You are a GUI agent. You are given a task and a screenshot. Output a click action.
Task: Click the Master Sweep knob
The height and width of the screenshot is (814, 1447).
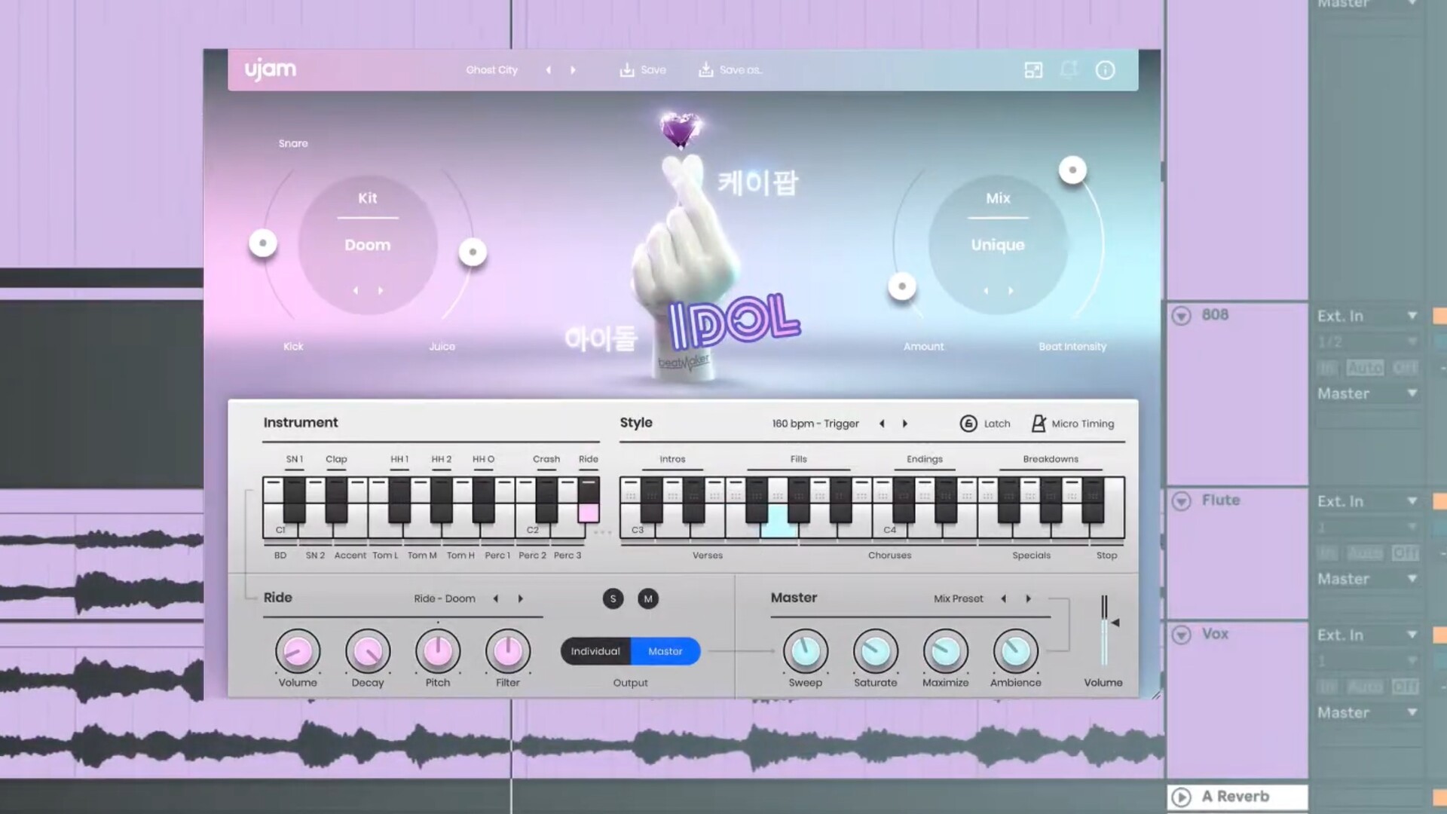pyautogui.click(x=806, y=651)
